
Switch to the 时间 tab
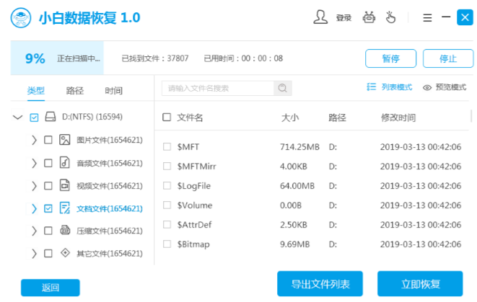(113, 91)
